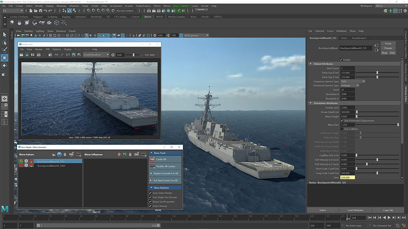Click the Undo arrow in the status line
This screenshot has width=408, height=229.
45,11
